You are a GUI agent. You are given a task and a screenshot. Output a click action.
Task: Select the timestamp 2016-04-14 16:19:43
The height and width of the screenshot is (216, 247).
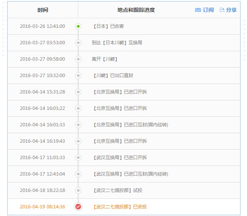tap(42, 141)
